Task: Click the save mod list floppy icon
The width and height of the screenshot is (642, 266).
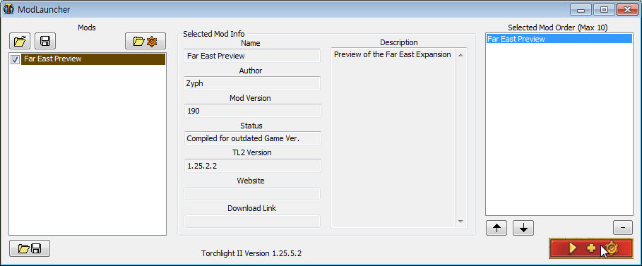Action: (45, 41)
